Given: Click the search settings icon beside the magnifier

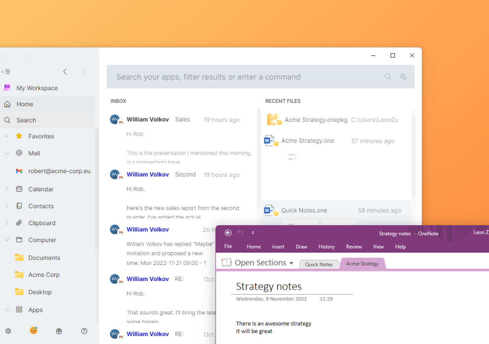Looking at the screenshot, I should click(403, 77).
